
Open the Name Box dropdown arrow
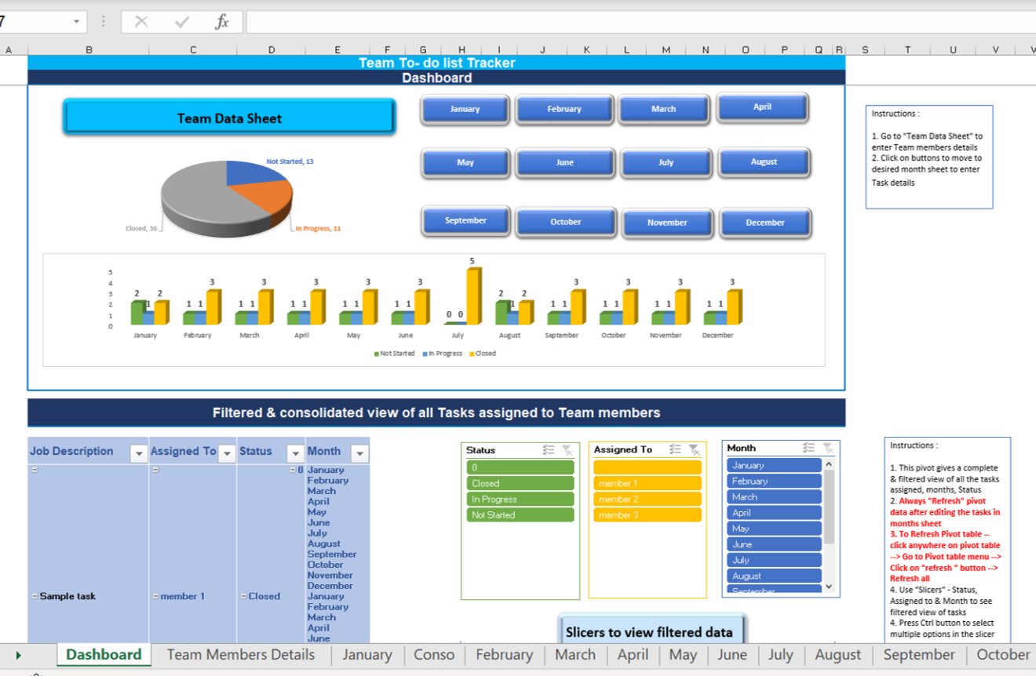[76, 22]
